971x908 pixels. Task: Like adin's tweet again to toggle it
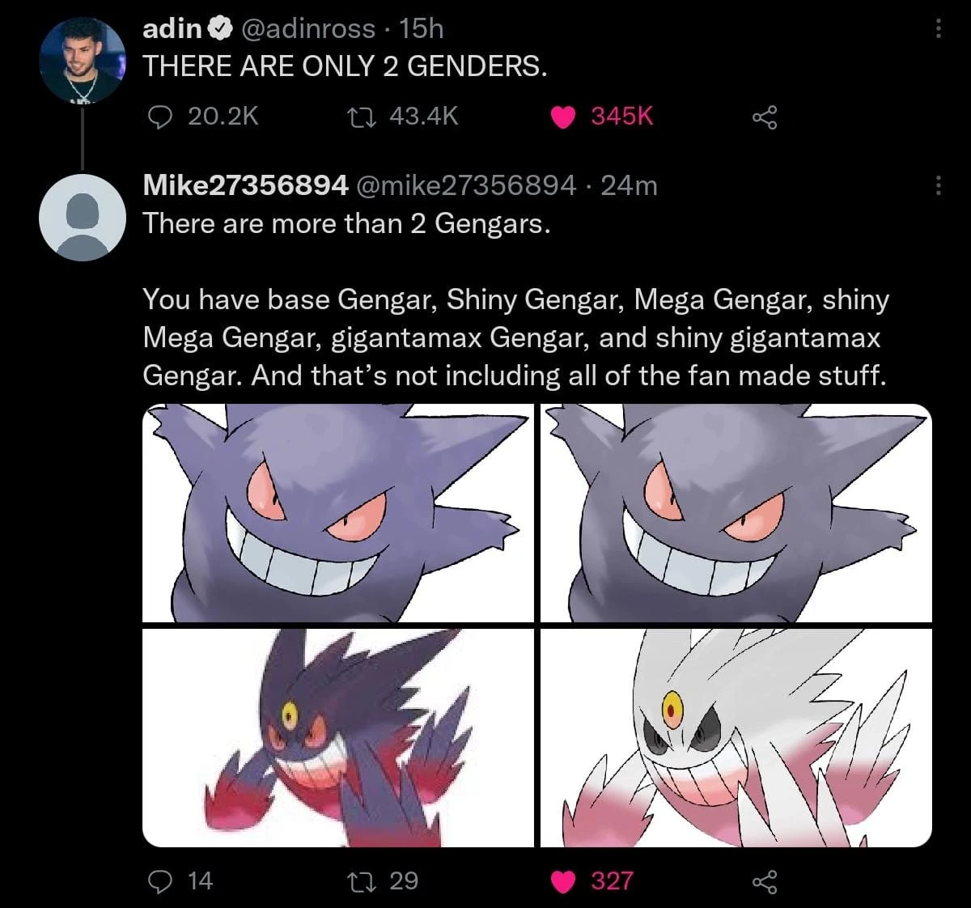564,117
